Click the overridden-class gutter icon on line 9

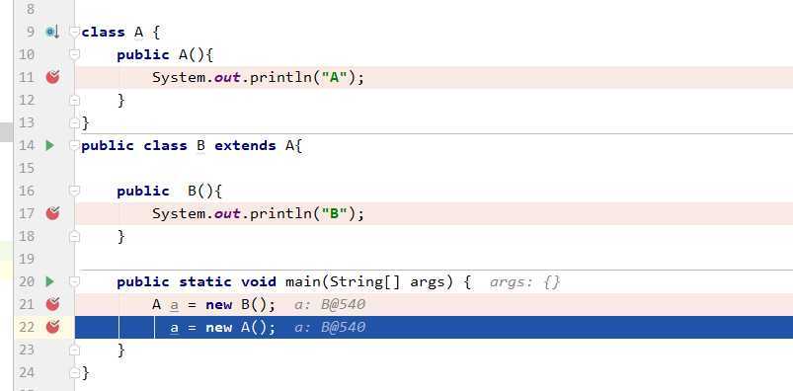[52, 32]
